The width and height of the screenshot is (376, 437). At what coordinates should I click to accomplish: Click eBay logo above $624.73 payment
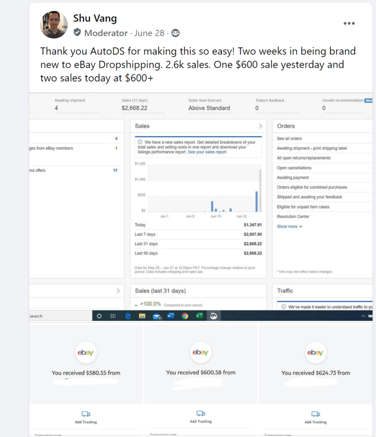coord(315,353)
